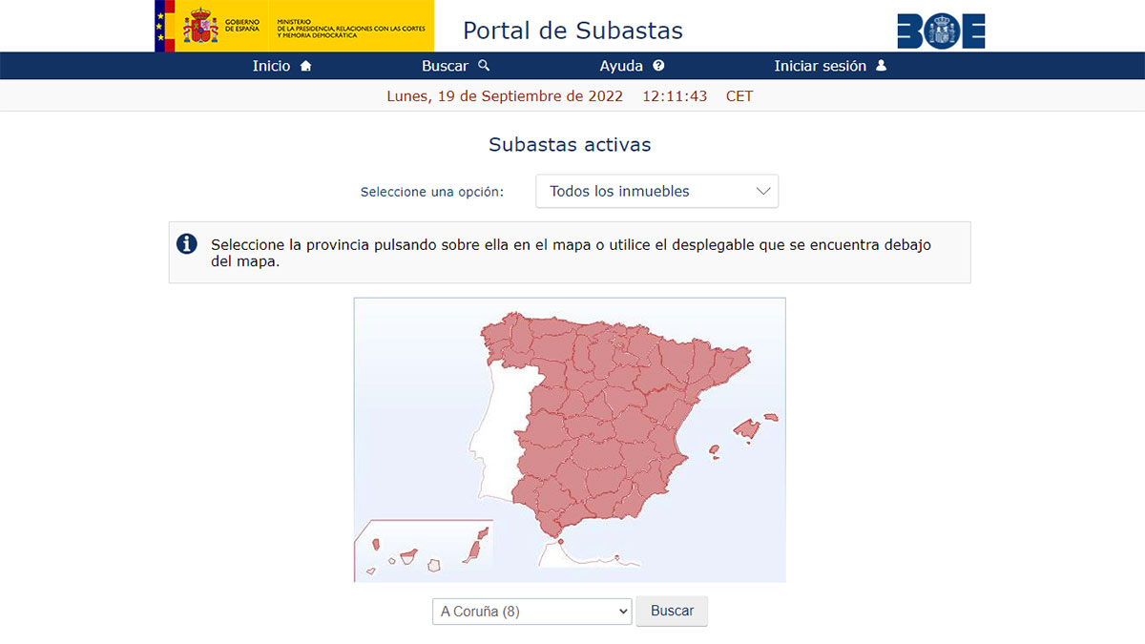Click the Gobierno de España coat of arms
The height and width of the screenshot is (644, 1145).
point(200,26)
